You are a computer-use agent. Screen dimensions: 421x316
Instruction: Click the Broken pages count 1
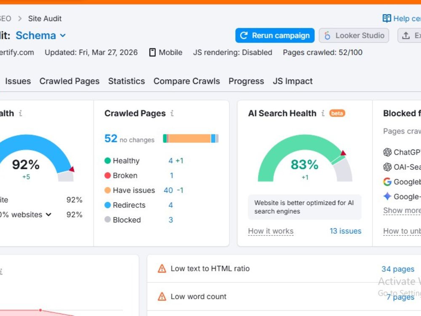click(172, 175)
